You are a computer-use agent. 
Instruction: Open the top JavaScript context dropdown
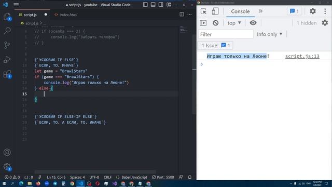(234, 23)
